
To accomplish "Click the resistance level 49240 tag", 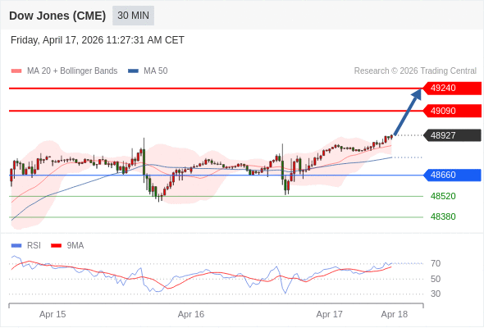I will [x=452, y=89].
